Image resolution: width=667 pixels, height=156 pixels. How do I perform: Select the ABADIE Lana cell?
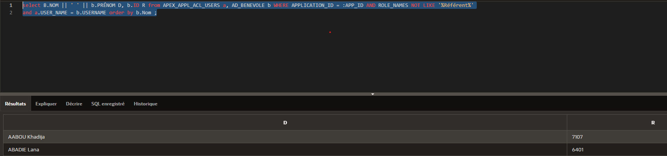[x=24, y=150]
